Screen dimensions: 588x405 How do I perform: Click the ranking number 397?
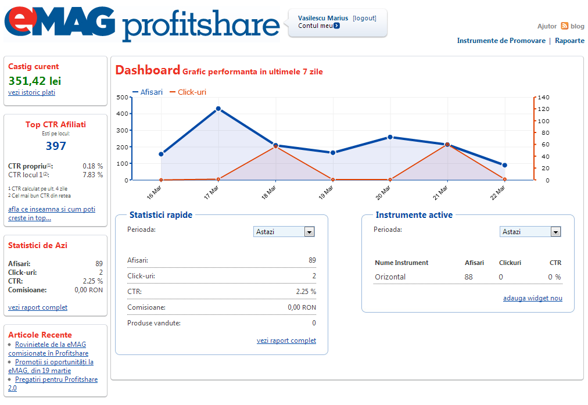[56, 146]
